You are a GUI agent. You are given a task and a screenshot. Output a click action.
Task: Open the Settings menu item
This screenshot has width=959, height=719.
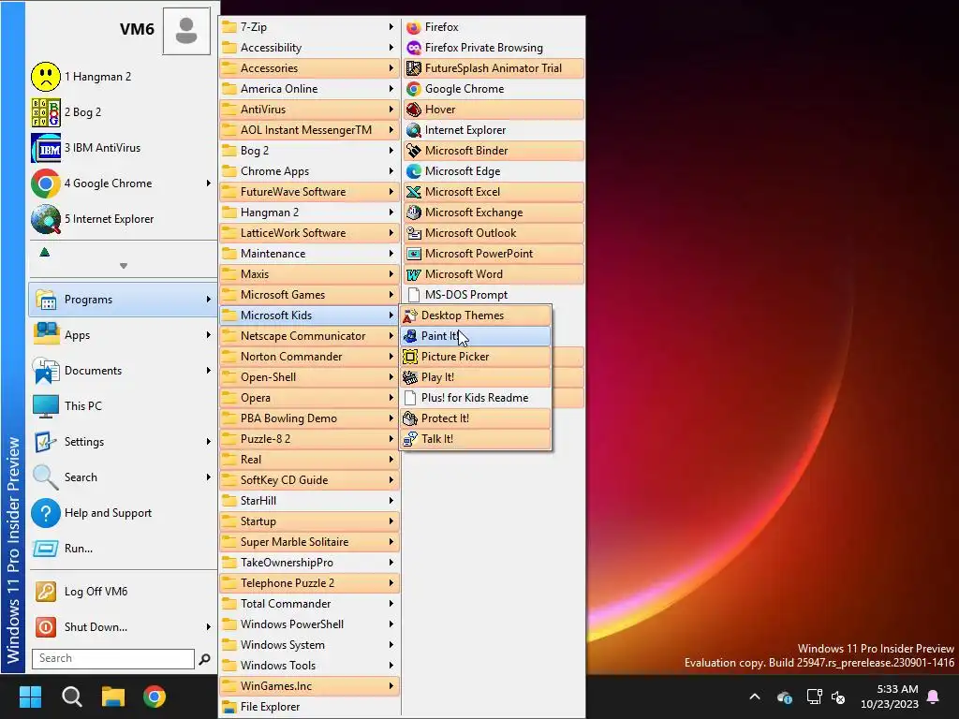pos(123,442)
